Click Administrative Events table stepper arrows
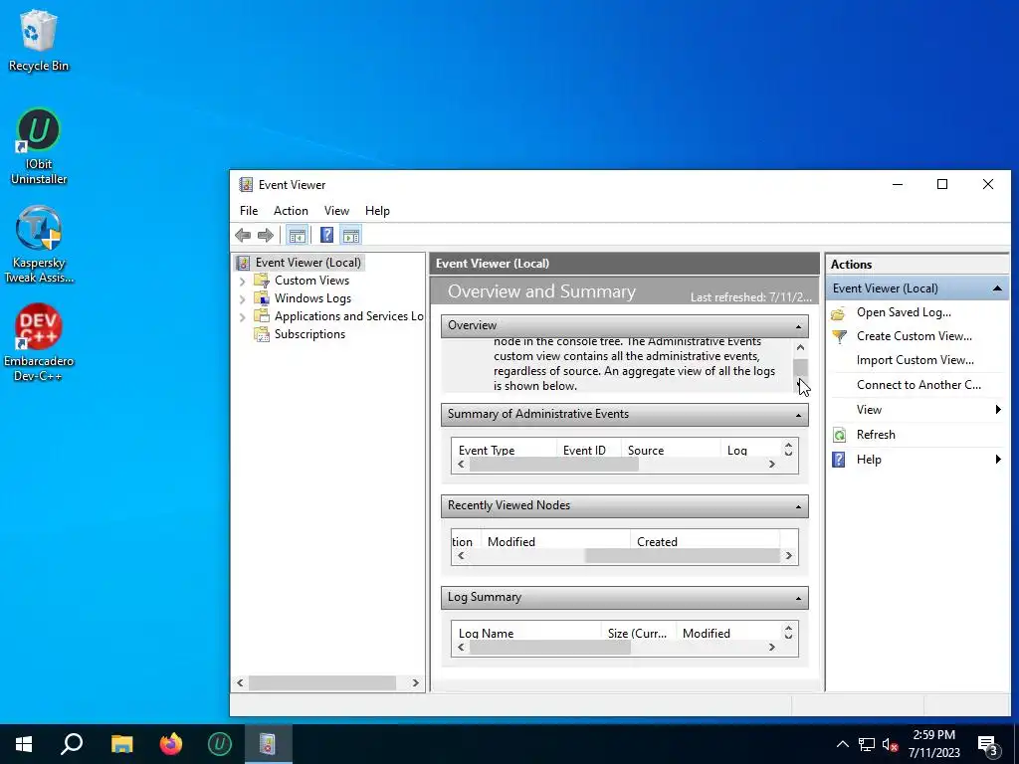The image size is (1019, 764). (x=788, y=450)
